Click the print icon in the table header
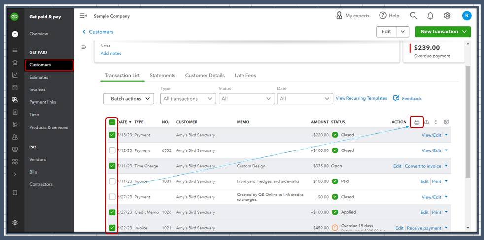This screenshot has width=484, height=240. 416,122
